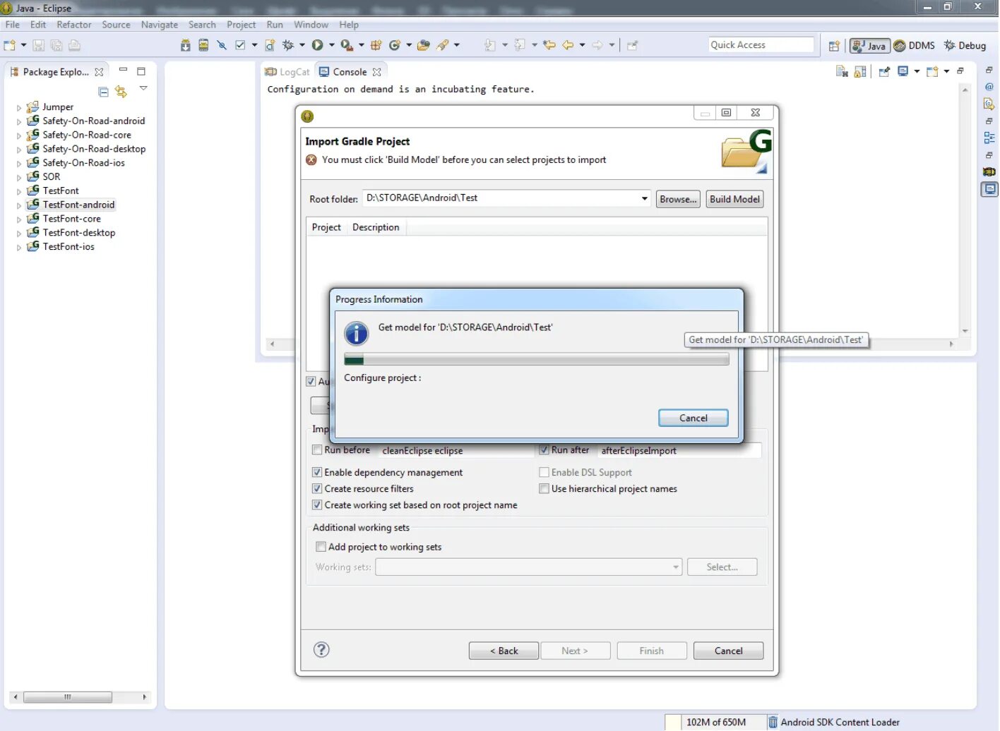This screenshot has width=1000, height=731.
Task: Click the Root folder path field
Action: click(x=501, y=198)
